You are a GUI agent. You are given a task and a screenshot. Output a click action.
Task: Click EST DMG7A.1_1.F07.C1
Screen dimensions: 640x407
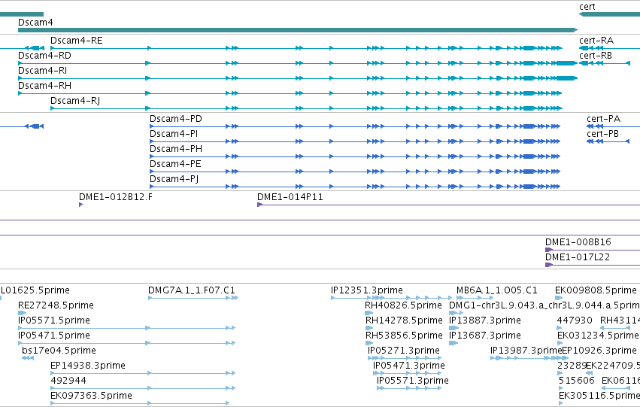[192, 290]
